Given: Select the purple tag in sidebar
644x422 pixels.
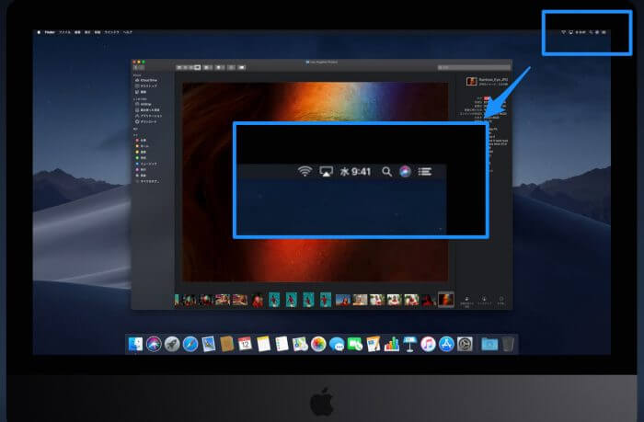Looking at the screenshot, I should click(x=141, y=169).
